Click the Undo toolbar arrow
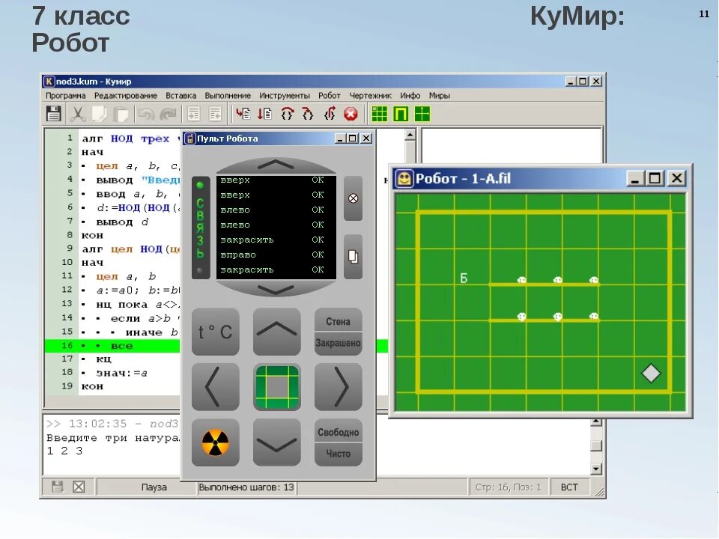The width and height of the screenshot is (719, 539). tap(146, 114)
